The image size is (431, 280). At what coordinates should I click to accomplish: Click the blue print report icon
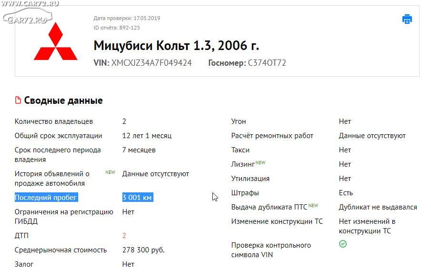pos(407,19)
